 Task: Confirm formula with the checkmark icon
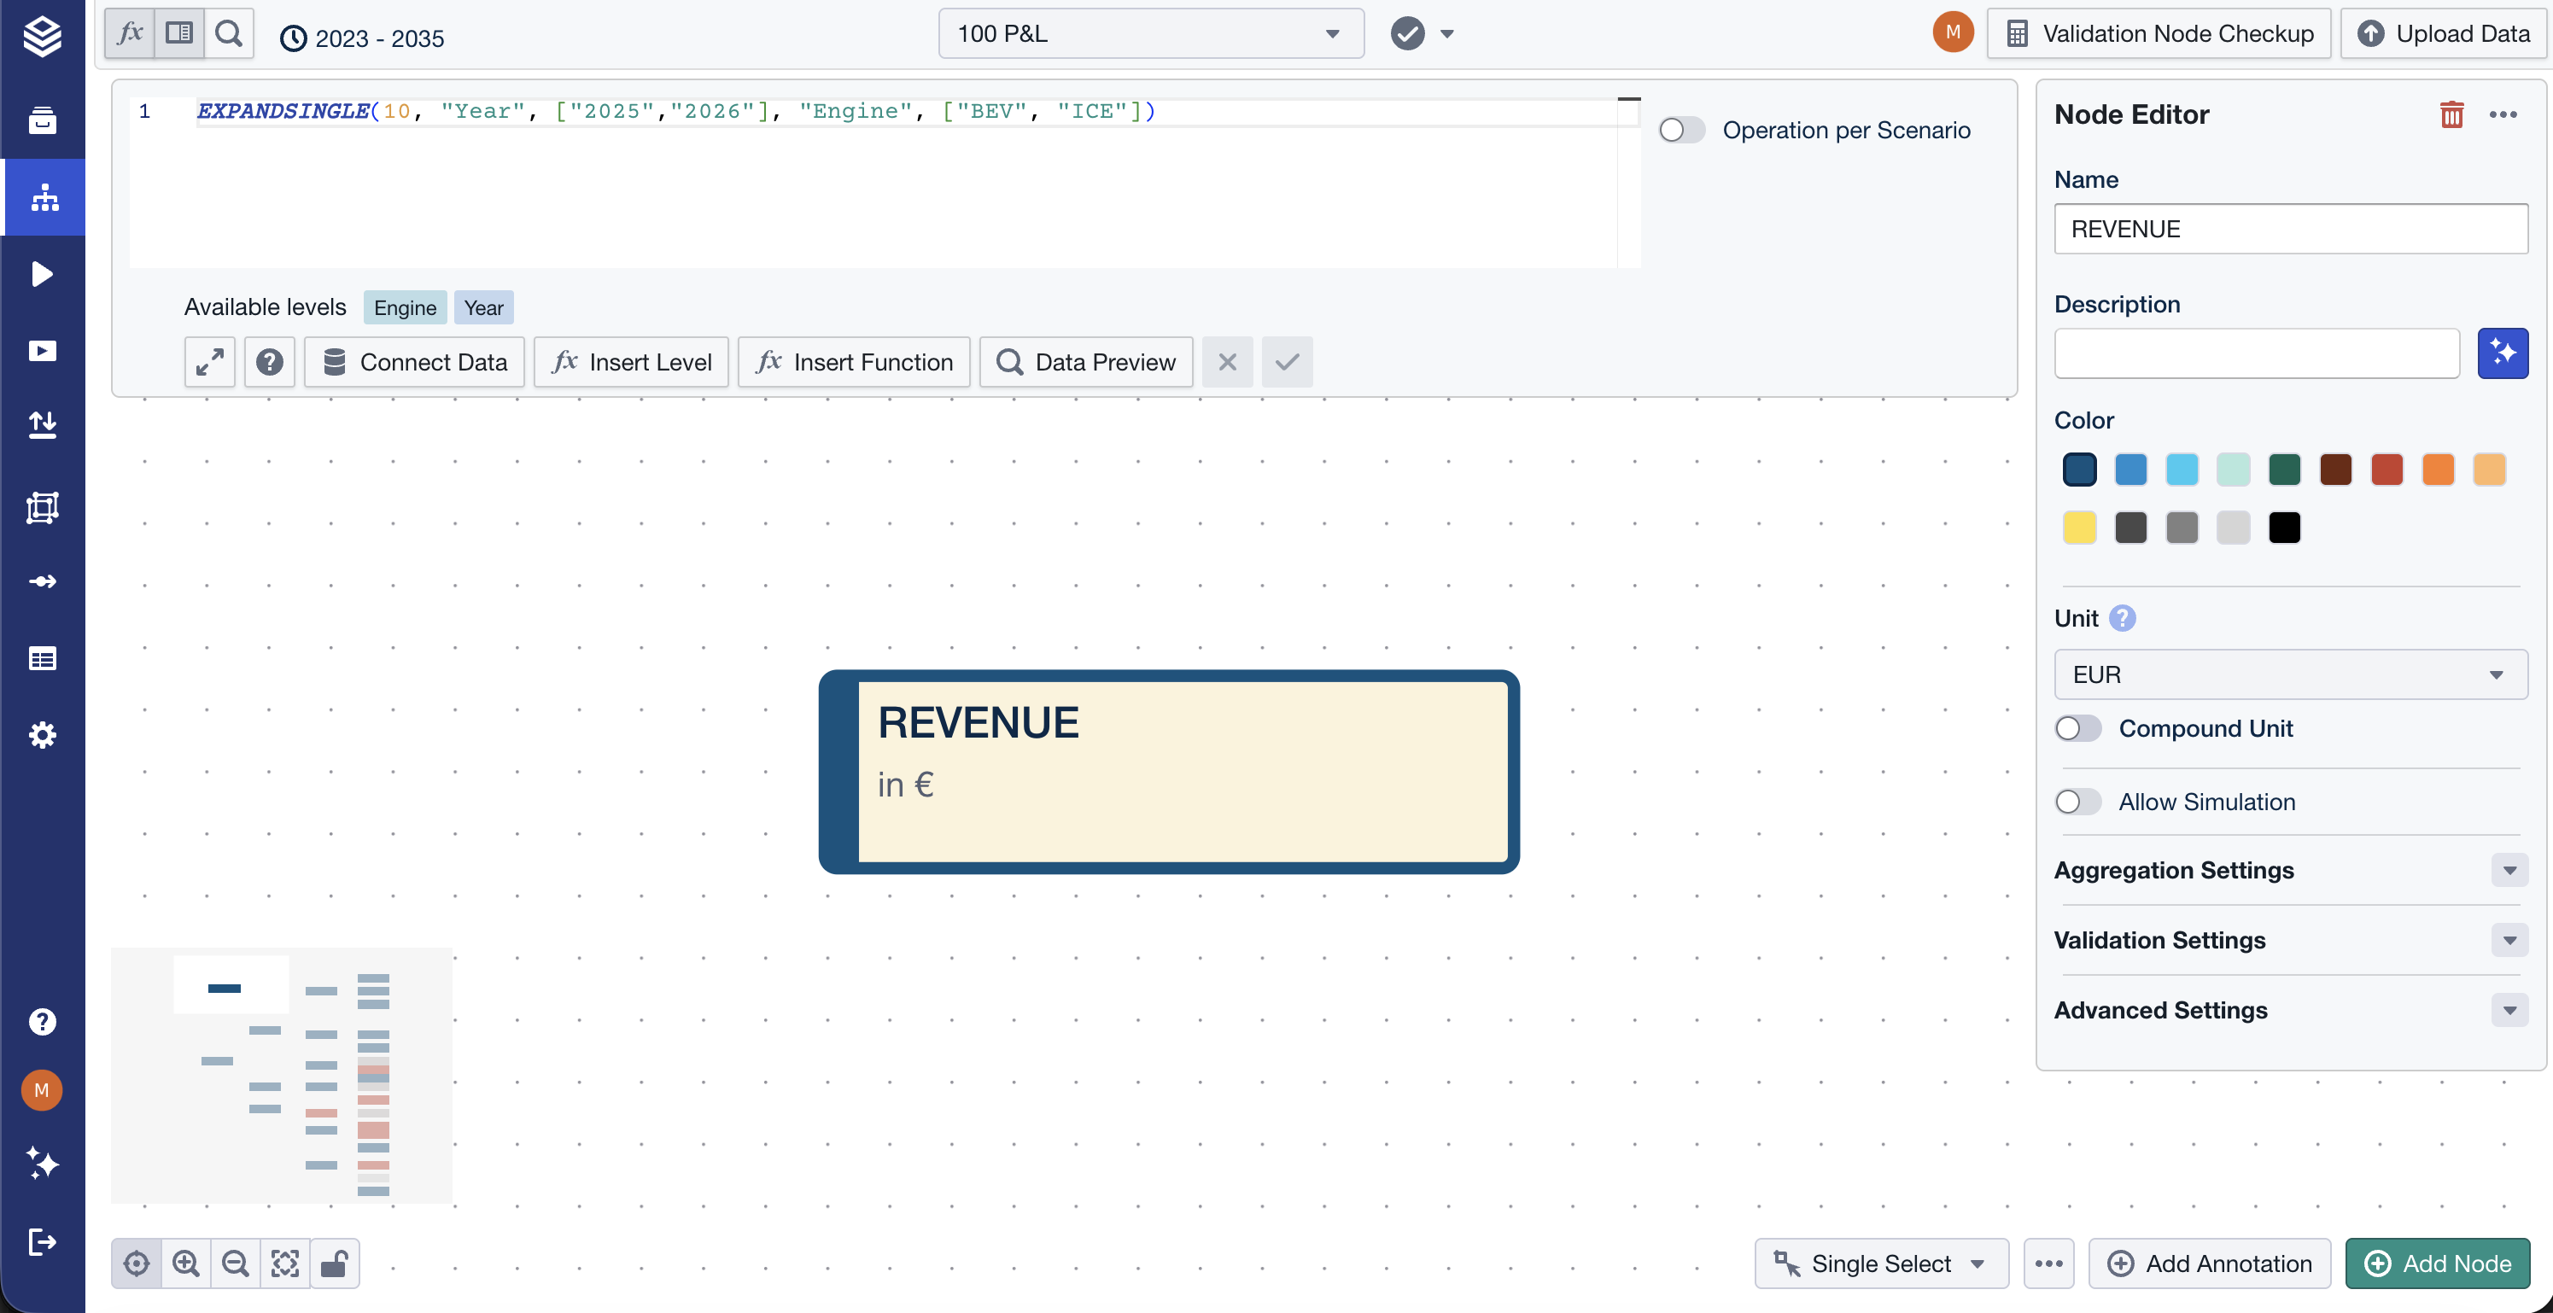(x=1287, y=363)
